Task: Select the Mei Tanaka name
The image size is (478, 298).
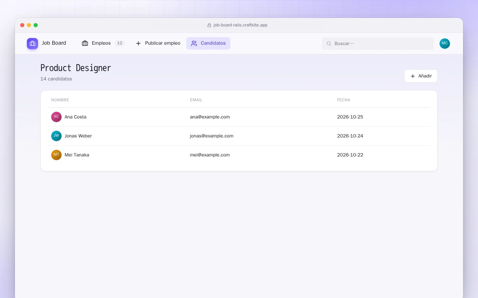Action: (77, 155)
